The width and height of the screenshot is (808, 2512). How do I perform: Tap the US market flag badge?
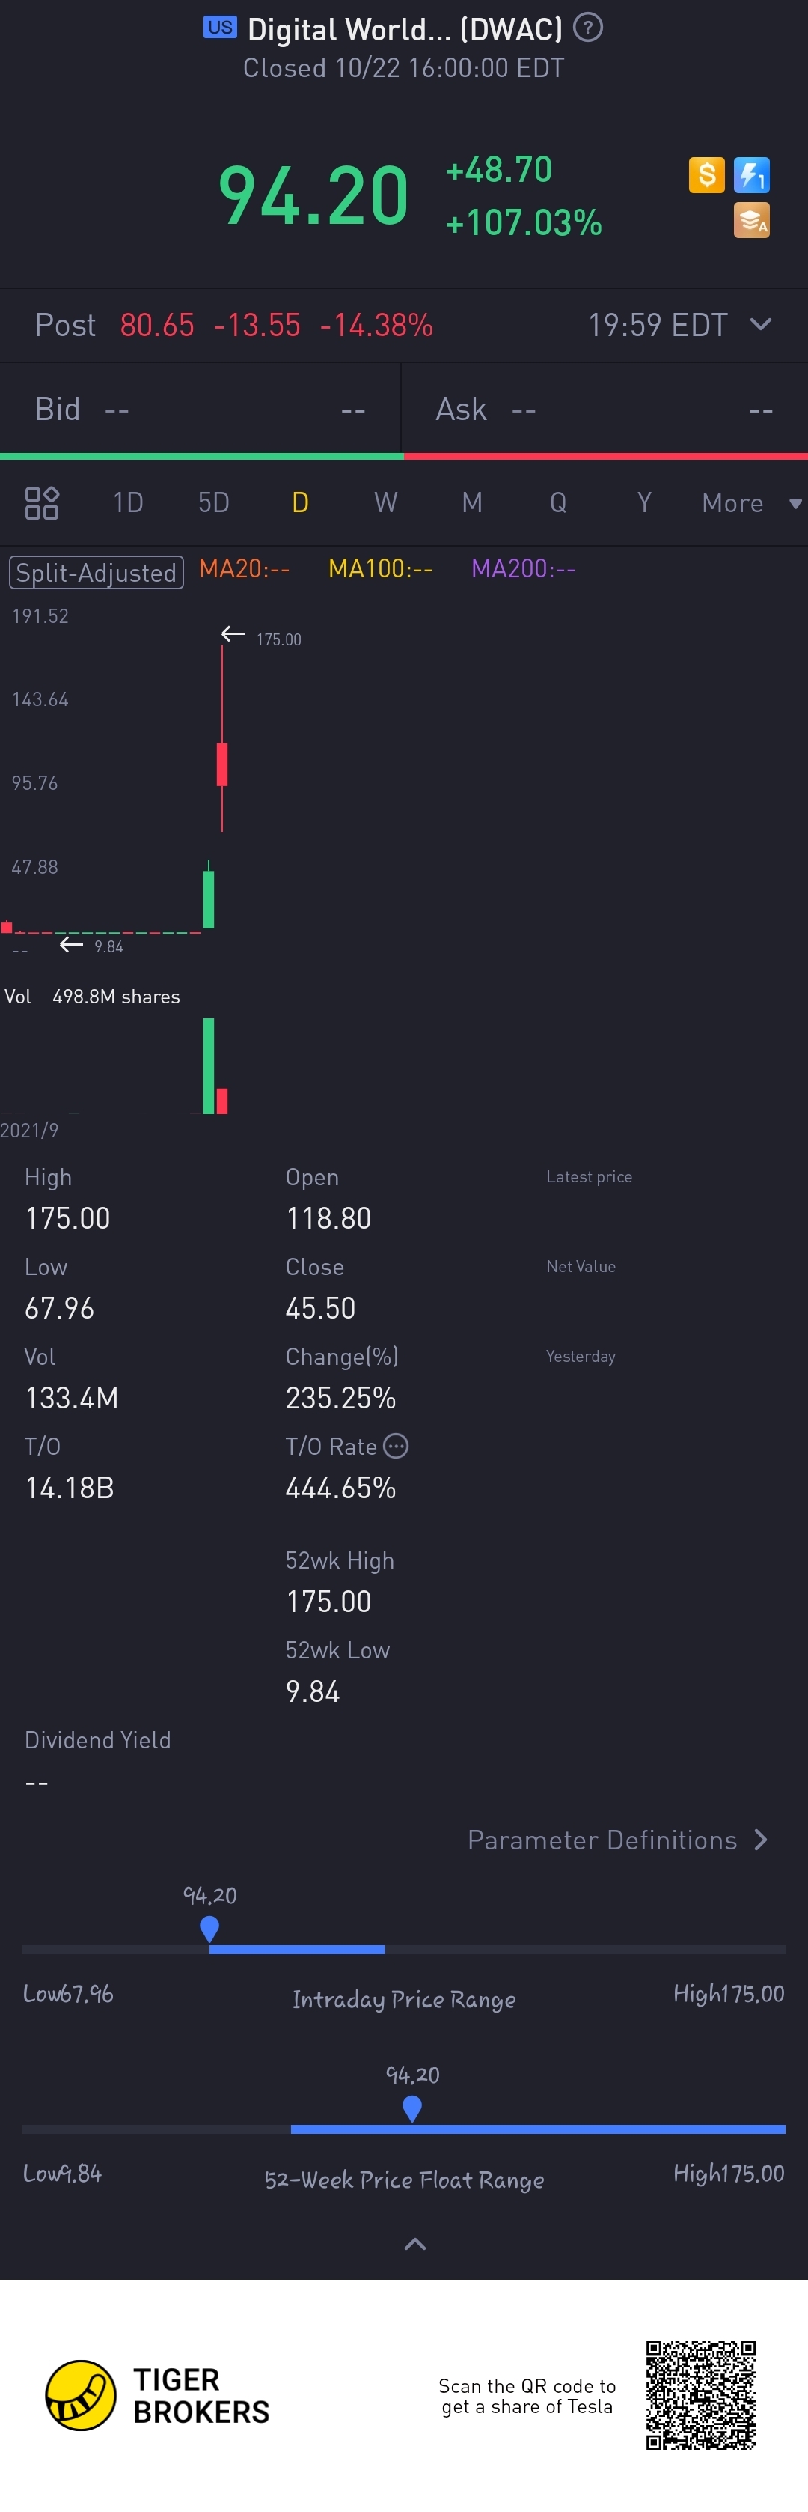pyautogui.click(x=220, y=27)
